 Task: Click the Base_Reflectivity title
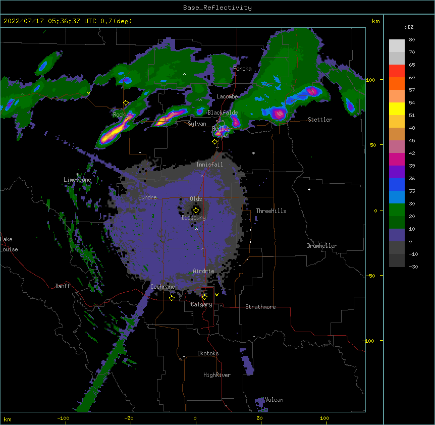[217, 8]
